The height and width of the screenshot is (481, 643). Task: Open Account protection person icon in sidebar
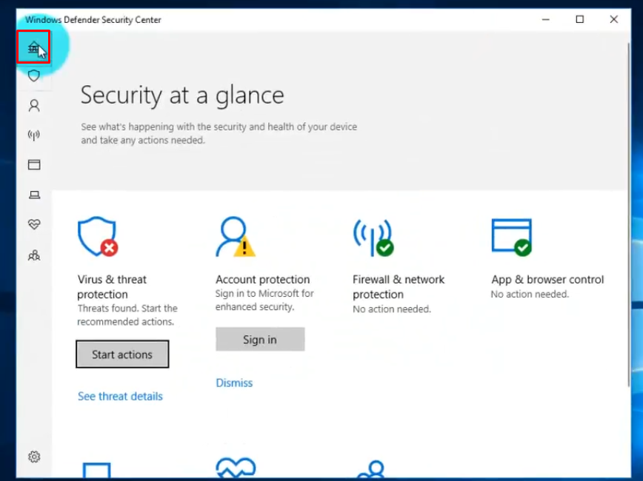34,106
